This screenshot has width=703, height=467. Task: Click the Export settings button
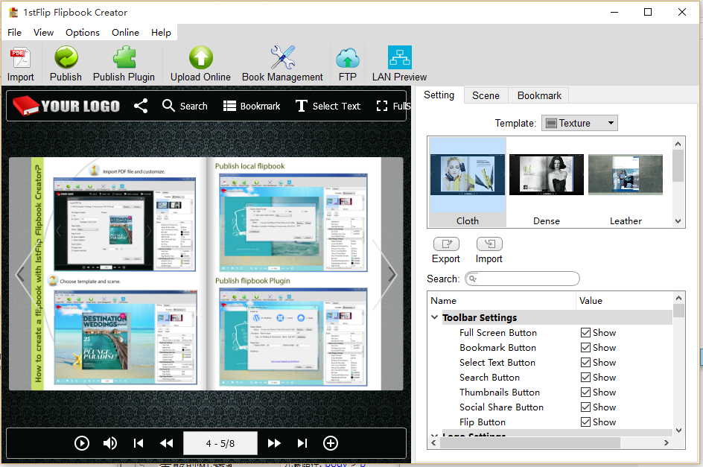[x=446, y=244]
